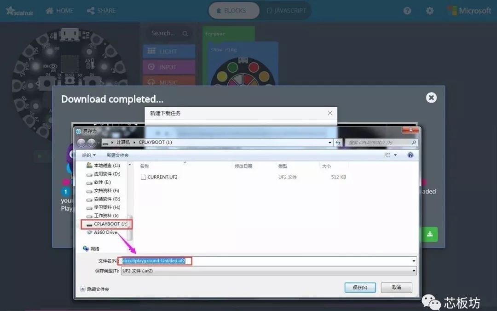Viewport: 497px width, 311px height.
Task: Click the block Search field
Action: pos(169,33)
